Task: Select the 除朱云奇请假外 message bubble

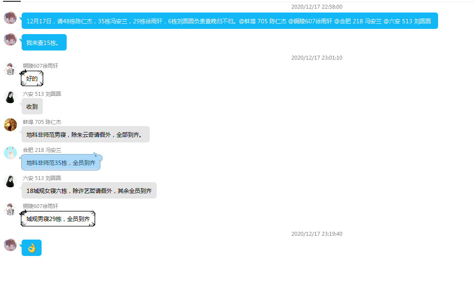Action: pyautogui.click(x=85, y=135)
